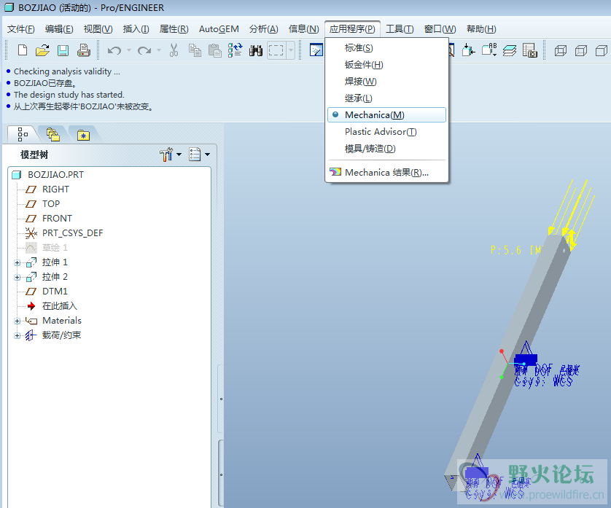Click the view manager camera icon

[530, 50]
